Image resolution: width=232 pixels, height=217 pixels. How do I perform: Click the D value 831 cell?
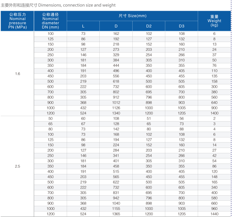click(x=116, y=193)
